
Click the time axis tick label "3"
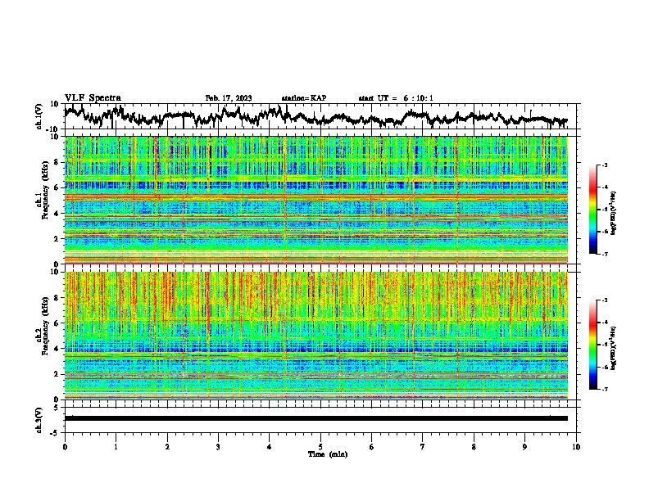pyautogui.click(x=218, y=447)
